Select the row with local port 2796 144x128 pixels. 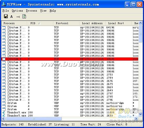(x=70, y=100)
